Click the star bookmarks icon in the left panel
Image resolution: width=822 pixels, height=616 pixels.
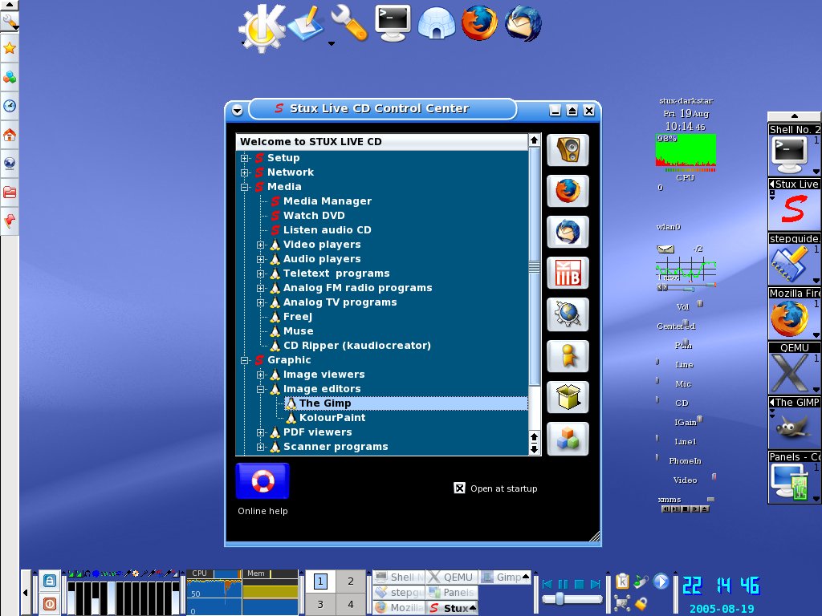point(10,49)
